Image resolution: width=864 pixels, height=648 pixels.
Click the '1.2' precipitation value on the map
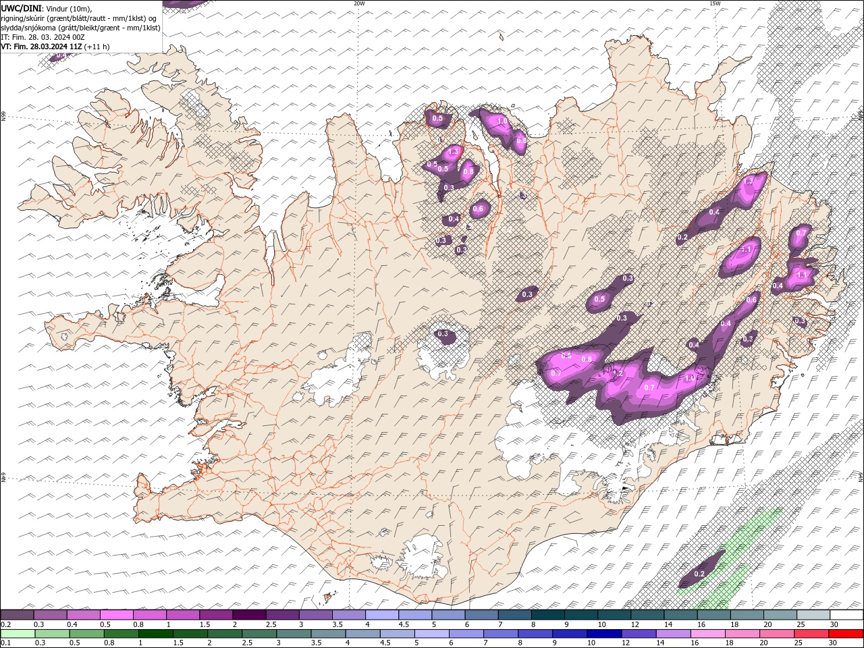coord(618,373)
